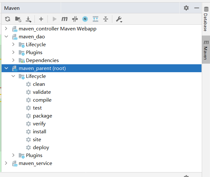Reload all Maven projects
The image size is (210, 177).
click(8, 19)
